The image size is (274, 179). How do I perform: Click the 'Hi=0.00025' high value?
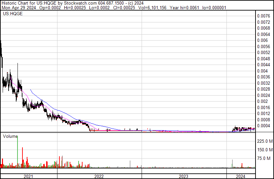tap(75, 8)
